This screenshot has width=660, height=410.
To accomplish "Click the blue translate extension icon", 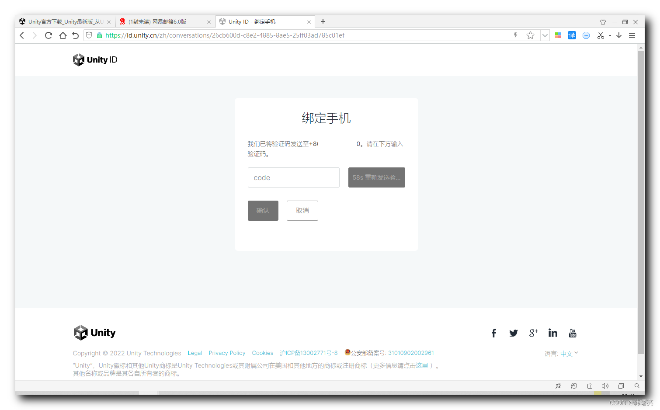I will pyautogui.click(x=572, y=35).
